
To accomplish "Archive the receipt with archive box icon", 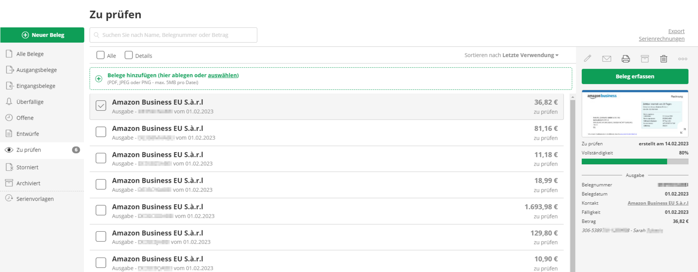I will [645, 59].
